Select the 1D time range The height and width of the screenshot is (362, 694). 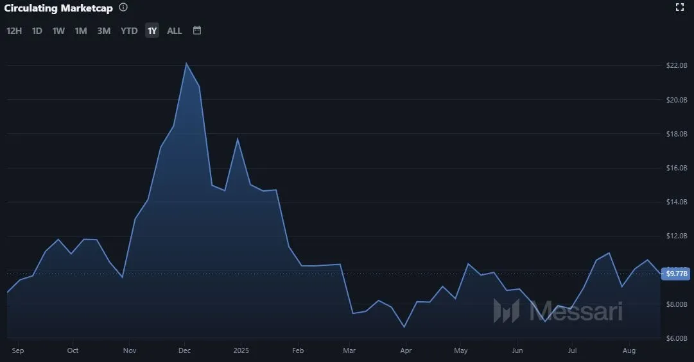(x=37, y=31)
